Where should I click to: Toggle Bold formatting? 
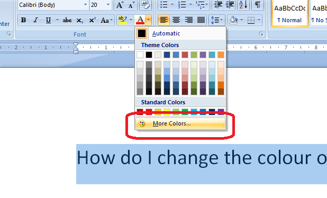[24, 20]
